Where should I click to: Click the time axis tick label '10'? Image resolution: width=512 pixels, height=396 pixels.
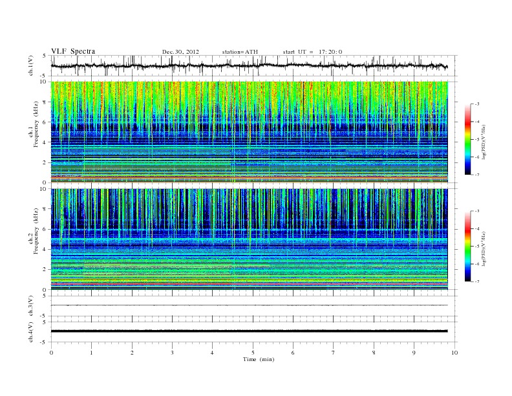coord(454,353)
